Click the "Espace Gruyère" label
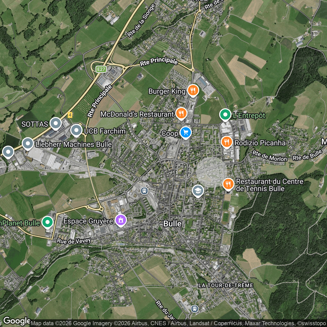Screen dimensions: 327x327 pos(88,221)
